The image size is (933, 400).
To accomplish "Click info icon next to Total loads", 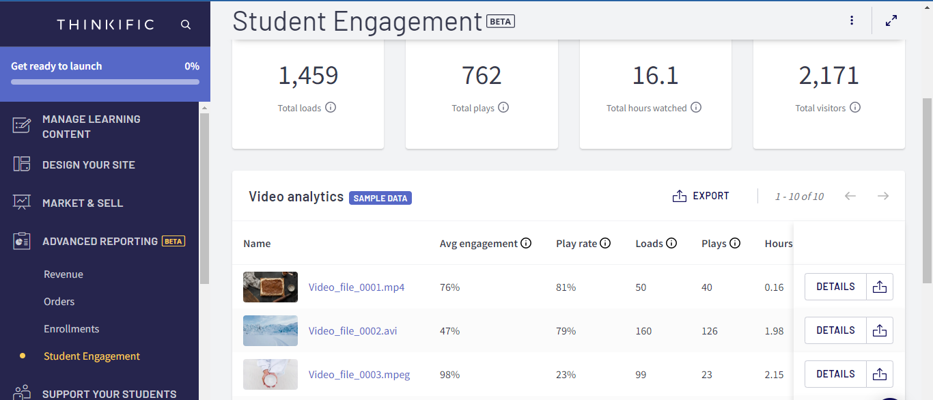I will [331, 107].
